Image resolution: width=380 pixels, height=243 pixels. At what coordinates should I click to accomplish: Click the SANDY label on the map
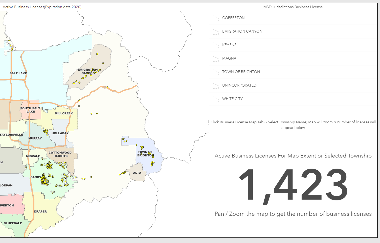[x=36, y=177]
